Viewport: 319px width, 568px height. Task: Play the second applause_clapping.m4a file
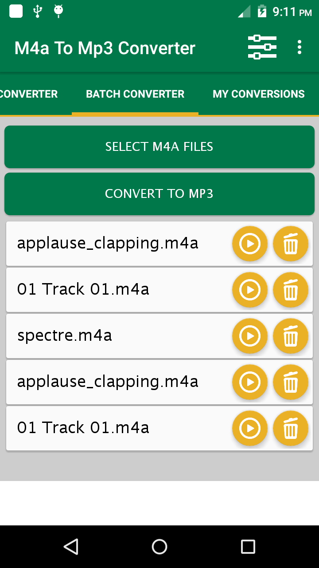coord(249,382)
